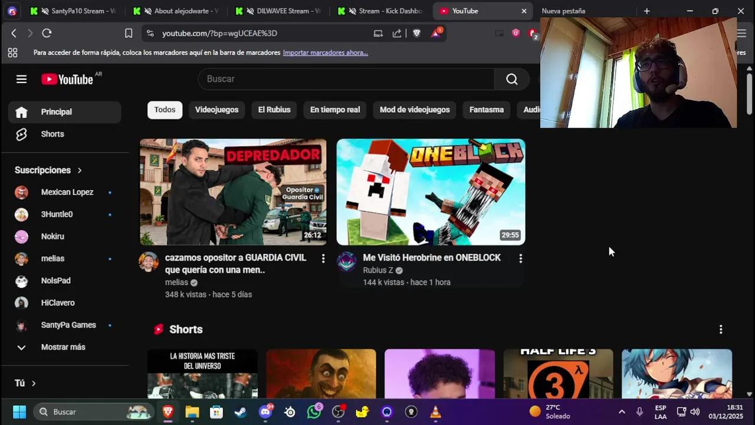The width and height of the screenshot is (755, 425).
Task: Click the address bar URL
Action: (x=219, y=34)
